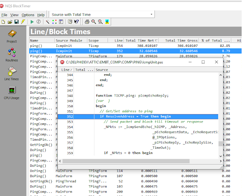Viewport: 246px width, 196px height.
Task: Minimize the IcmpUnit.pas source window
Action: point(190,62)
